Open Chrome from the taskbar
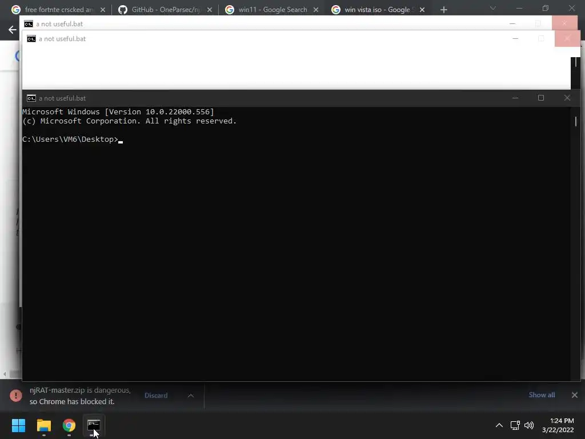 click(69, 425)
